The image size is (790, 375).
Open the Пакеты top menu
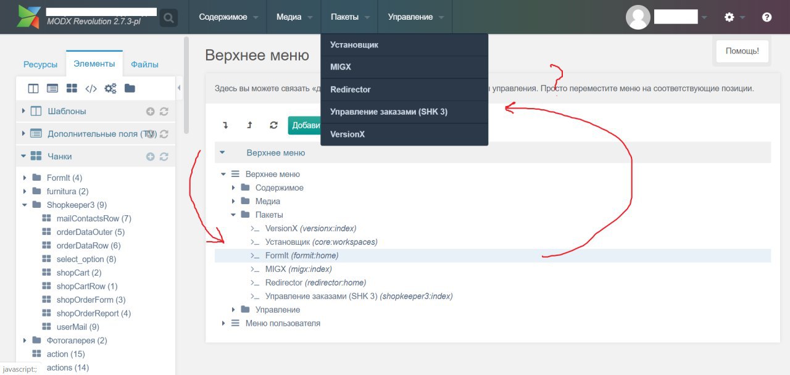[349, 17]
